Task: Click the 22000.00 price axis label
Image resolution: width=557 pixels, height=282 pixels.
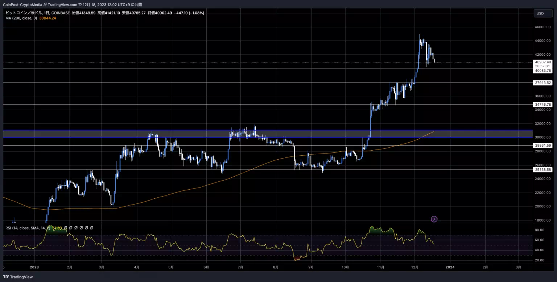Action: [x=543, y=193]
